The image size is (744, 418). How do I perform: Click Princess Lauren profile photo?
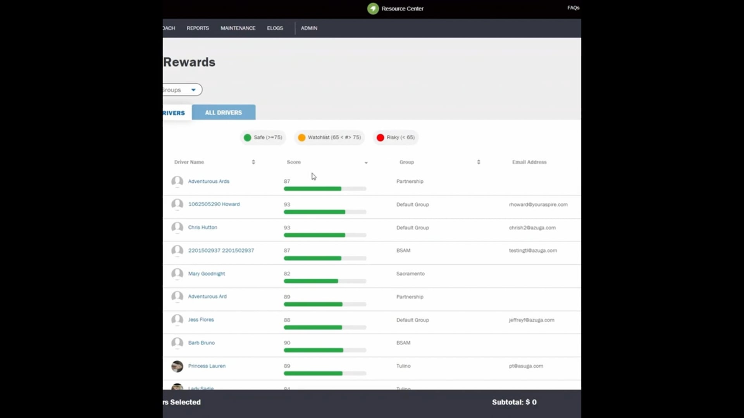coord(177,366)
